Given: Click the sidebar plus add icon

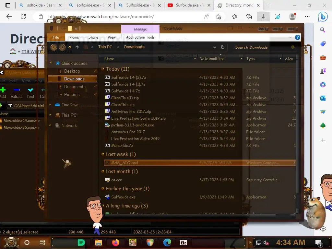Looking at the screenshot, I should [x=323, y=140].
